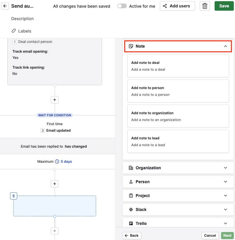235x240 pixels.
Task: Save the automation
Action: 224,6
